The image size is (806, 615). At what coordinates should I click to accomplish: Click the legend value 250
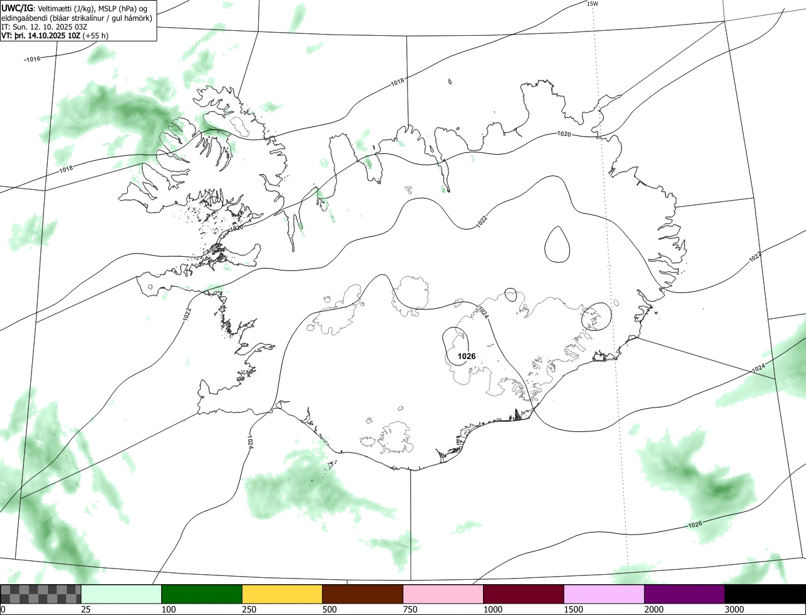[249, 609]
